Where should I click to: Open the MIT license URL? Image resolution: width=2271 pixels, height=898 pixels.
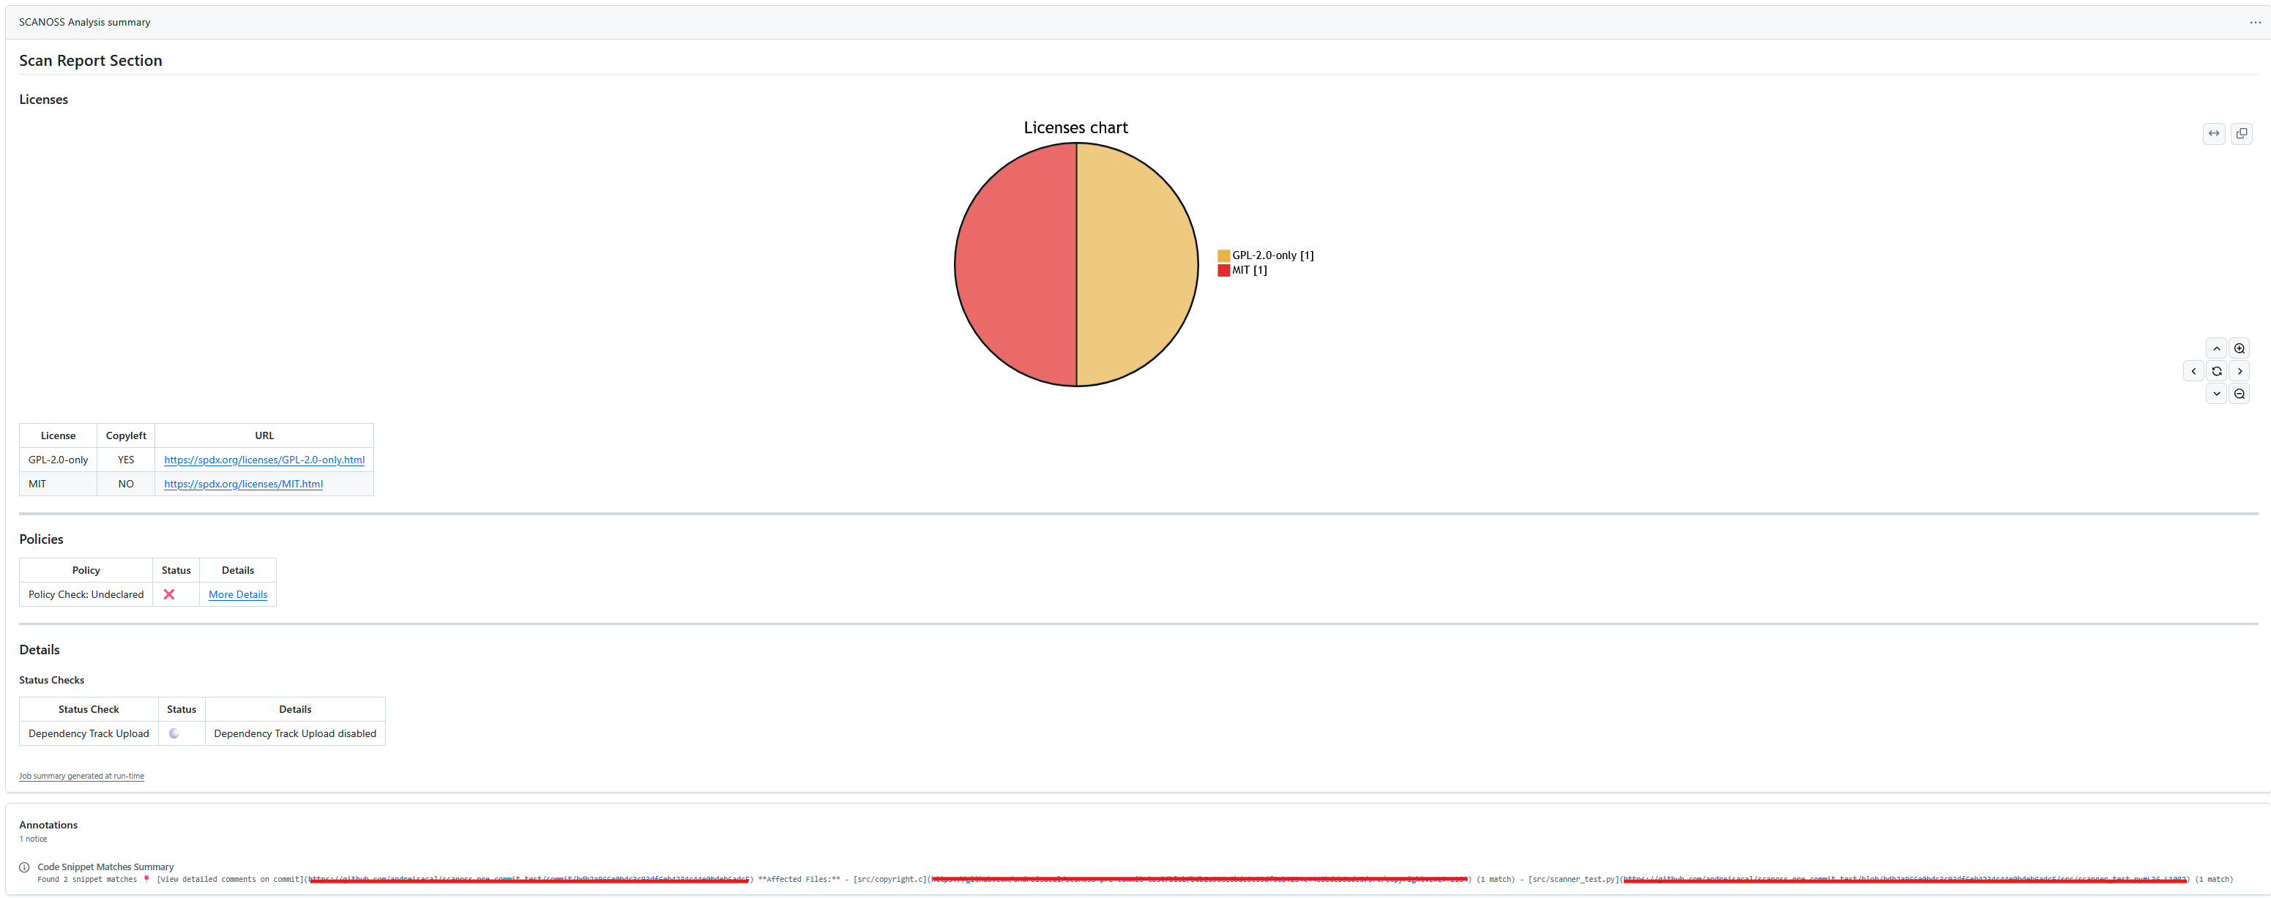(x=243, y=483)
